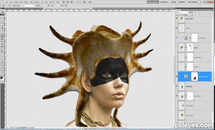Select the Move tool
Screen dimensions: 215x130
point(3,18)
